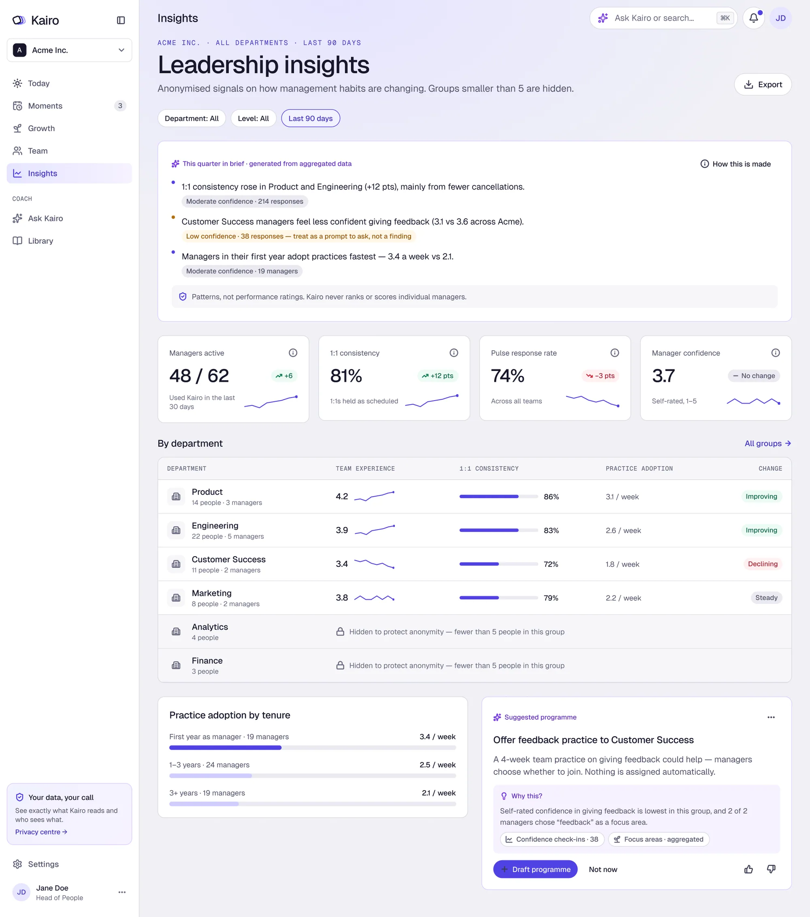Click Draft programme button
The width and height of the screenshot is (810, 917).
pyautogui.click(x=535, y=869)
